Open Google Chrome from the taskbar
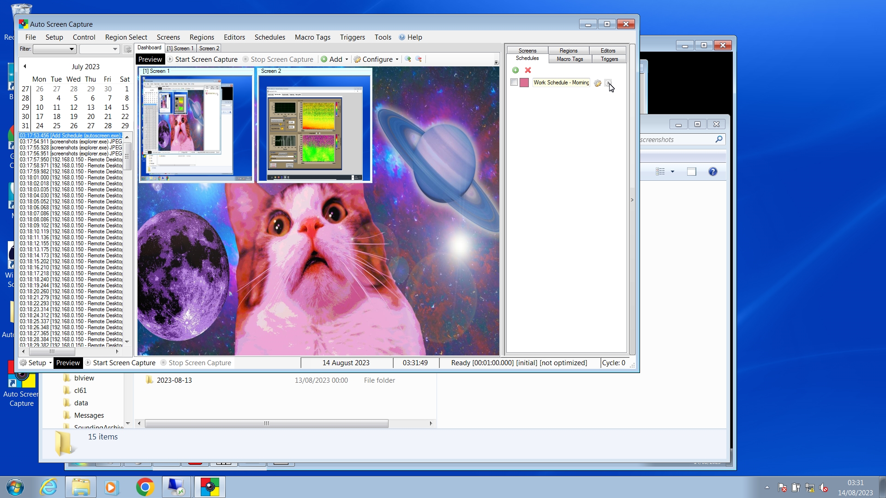Screen dimensions: 886x498 pos(145,487)
